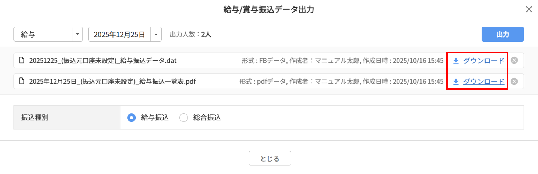
Task: Click the 給与振込一覧表.pdf filename row
Action: point(112,82)
